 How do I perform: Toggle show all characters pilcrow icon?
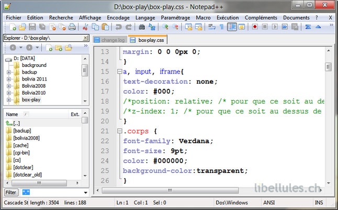point(222,27)
